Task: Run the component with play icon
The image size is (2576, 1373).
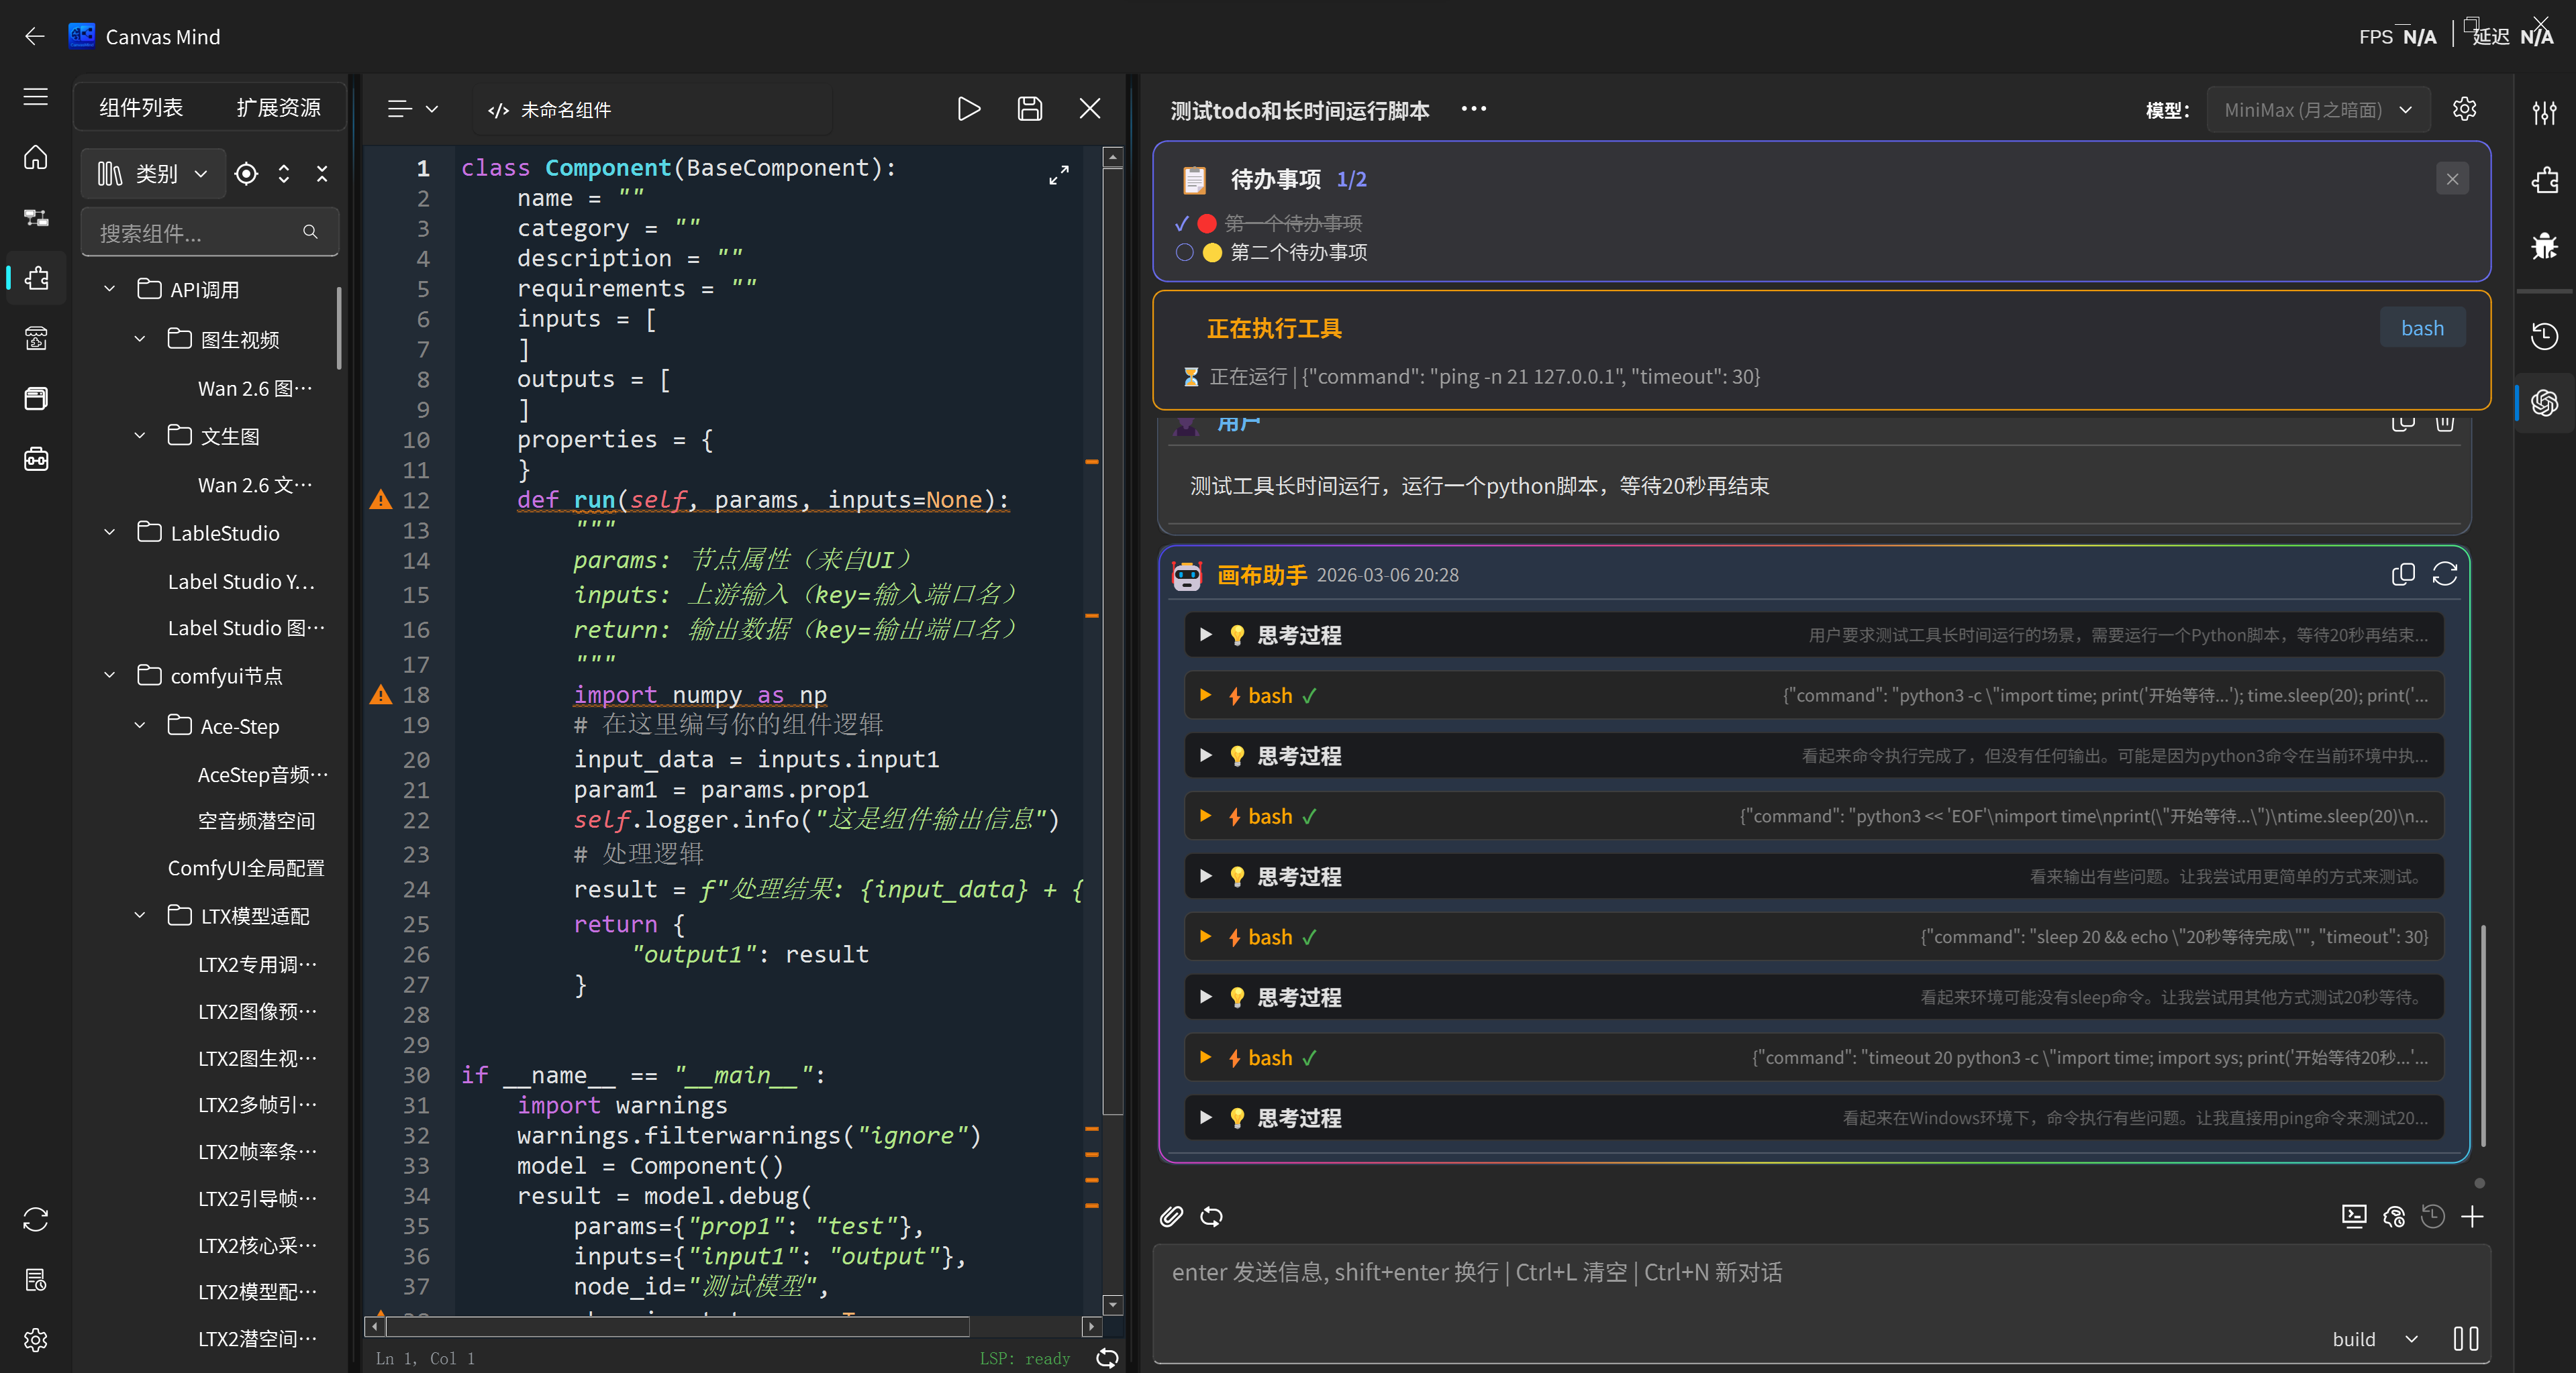Action: [968, 109]
